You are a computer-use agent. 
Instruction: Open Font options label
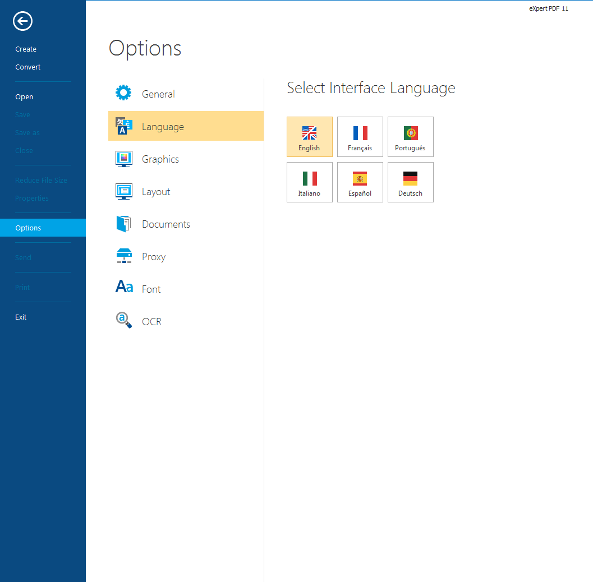(x=151, y=289)
